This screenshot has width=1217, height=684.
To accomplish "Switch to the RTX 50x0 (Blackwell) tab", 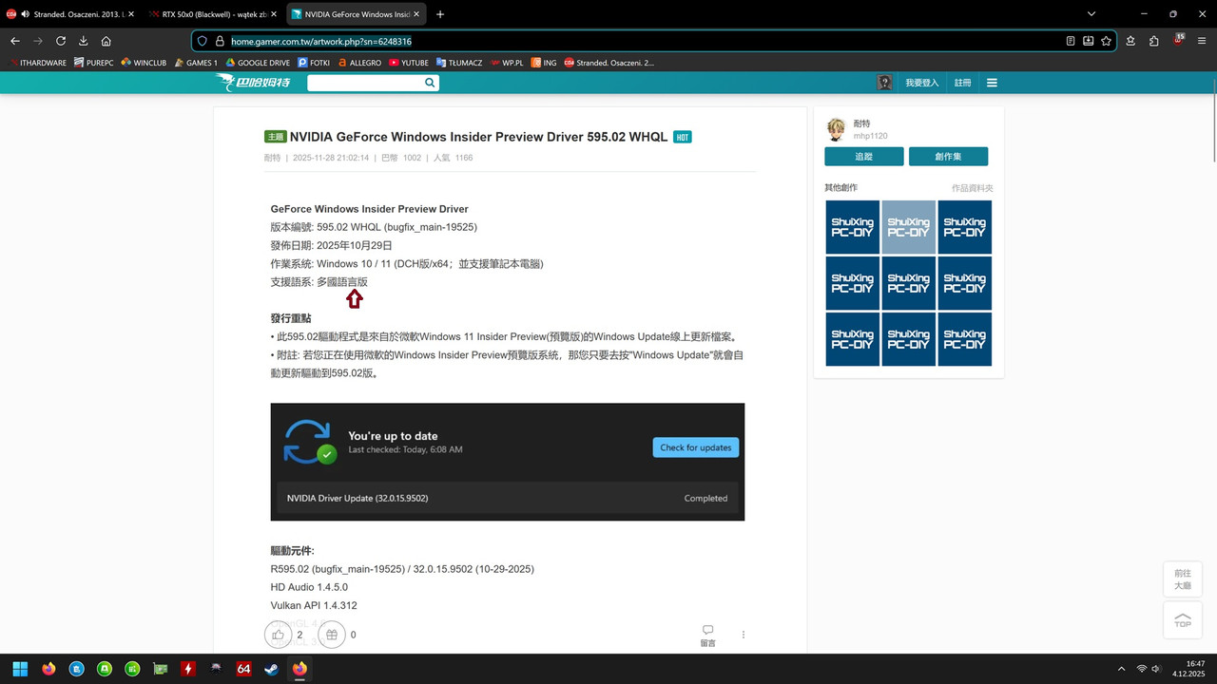I will click(x=211, y=14).
